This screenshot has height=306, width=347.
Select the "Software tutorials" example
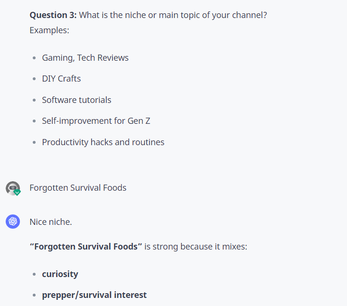(76, 100)
